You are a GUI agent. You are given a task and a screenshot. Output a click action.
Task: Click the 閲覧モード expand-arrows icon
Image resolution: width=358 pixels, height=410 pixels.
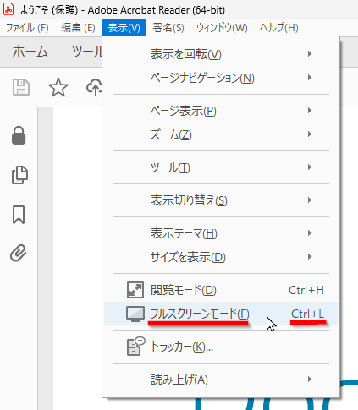coord(135,289)
